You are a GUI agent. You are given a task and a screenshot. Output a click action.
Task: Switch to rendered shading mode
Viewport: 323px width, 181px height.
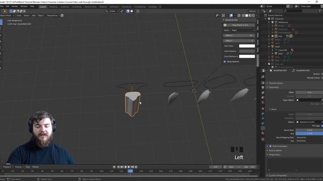(253, 16)
